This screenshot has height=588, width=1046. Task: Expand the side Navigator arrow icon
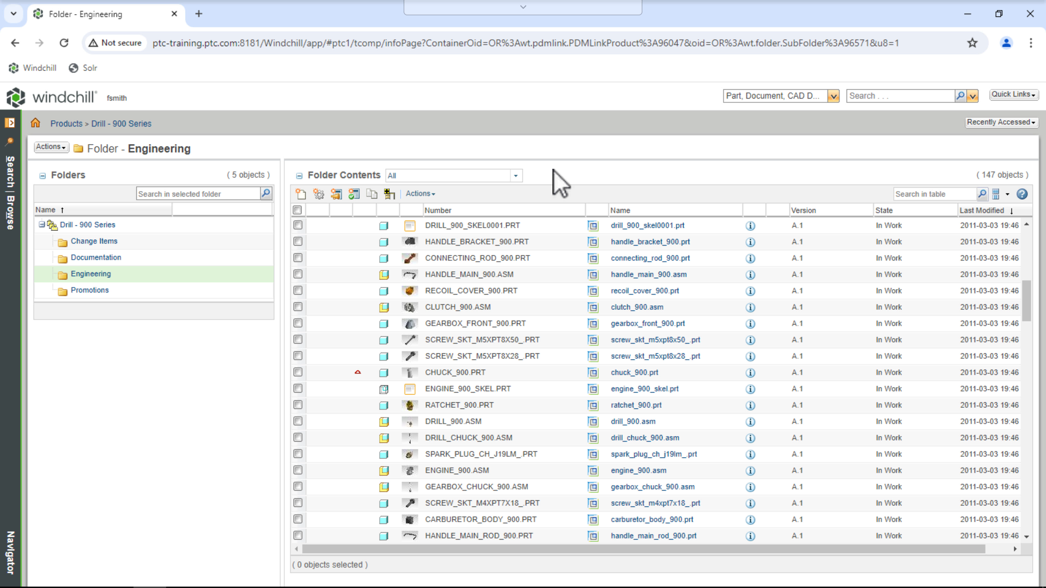point(10,122)
